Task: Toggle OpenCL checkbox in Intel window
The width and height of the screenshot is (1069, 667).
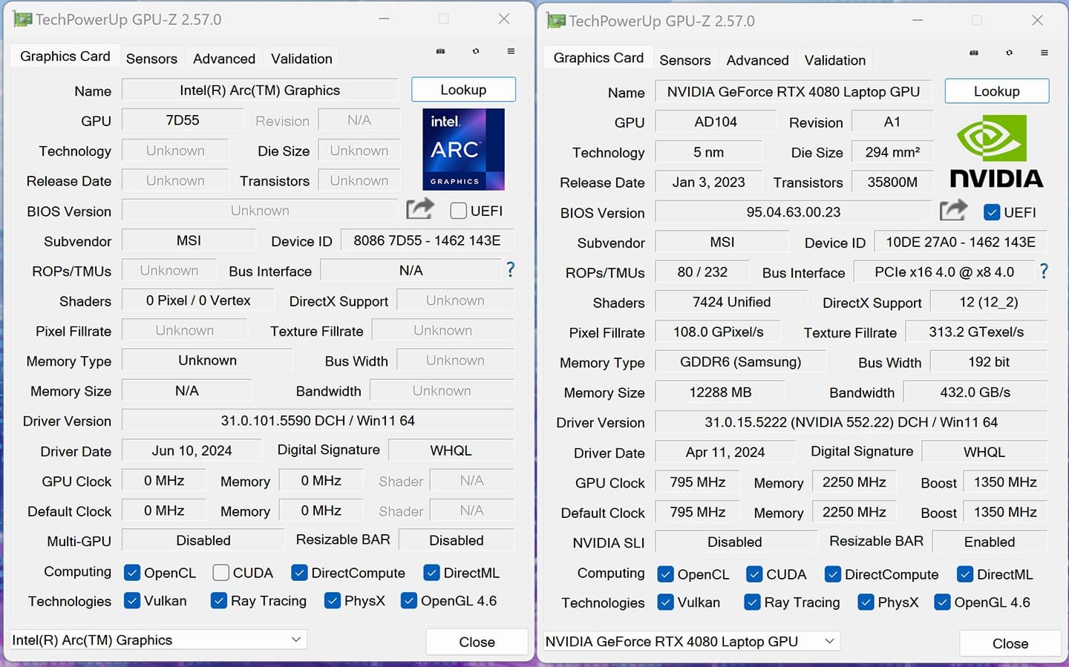Action: click(132, 573)
